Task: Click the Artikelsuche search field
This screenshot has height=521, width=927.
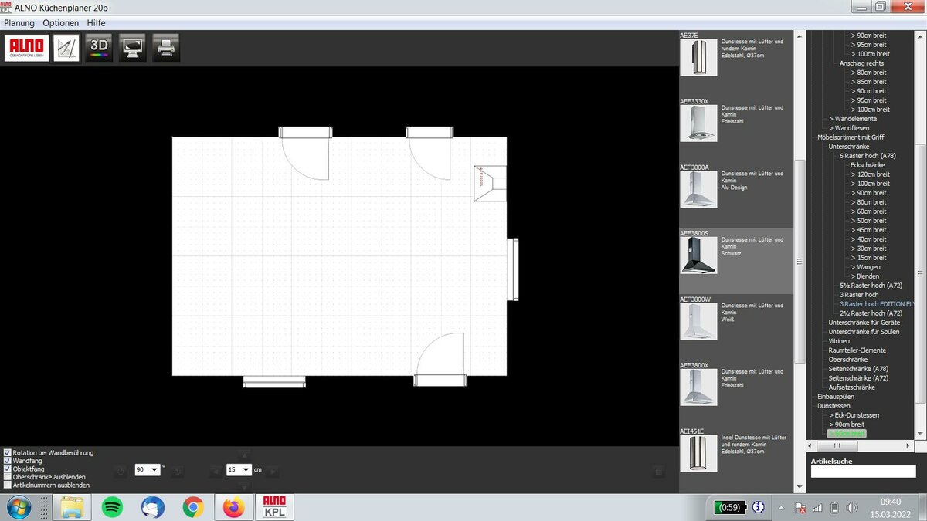Action: (863, 472)
